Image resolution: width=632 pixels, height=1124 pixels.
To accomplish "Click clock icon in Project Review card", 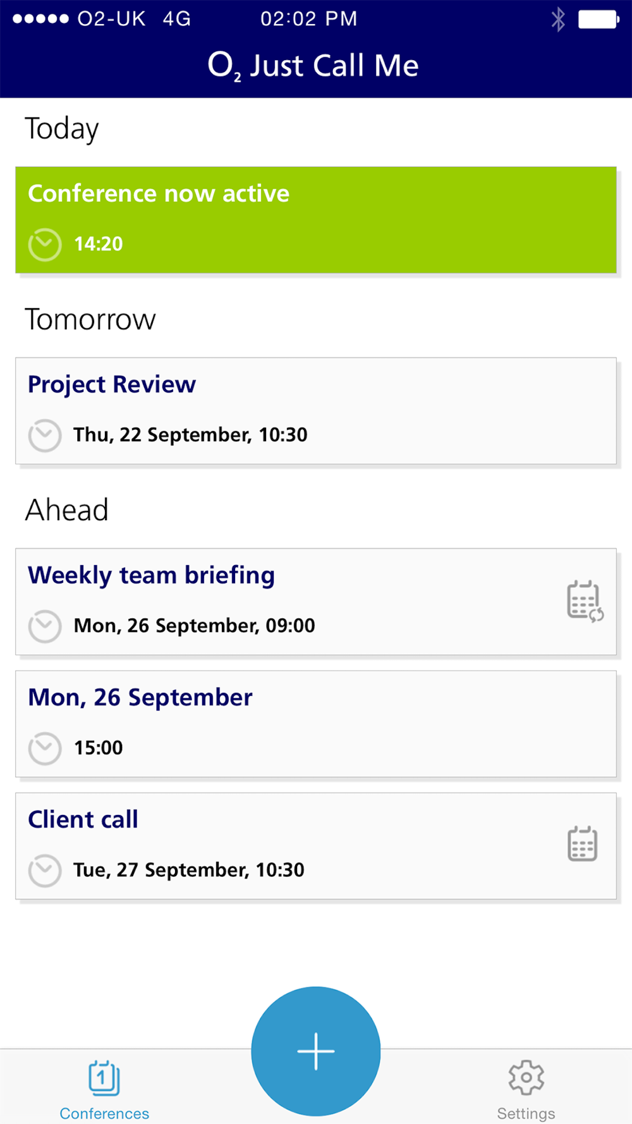I will click(45, 436).
